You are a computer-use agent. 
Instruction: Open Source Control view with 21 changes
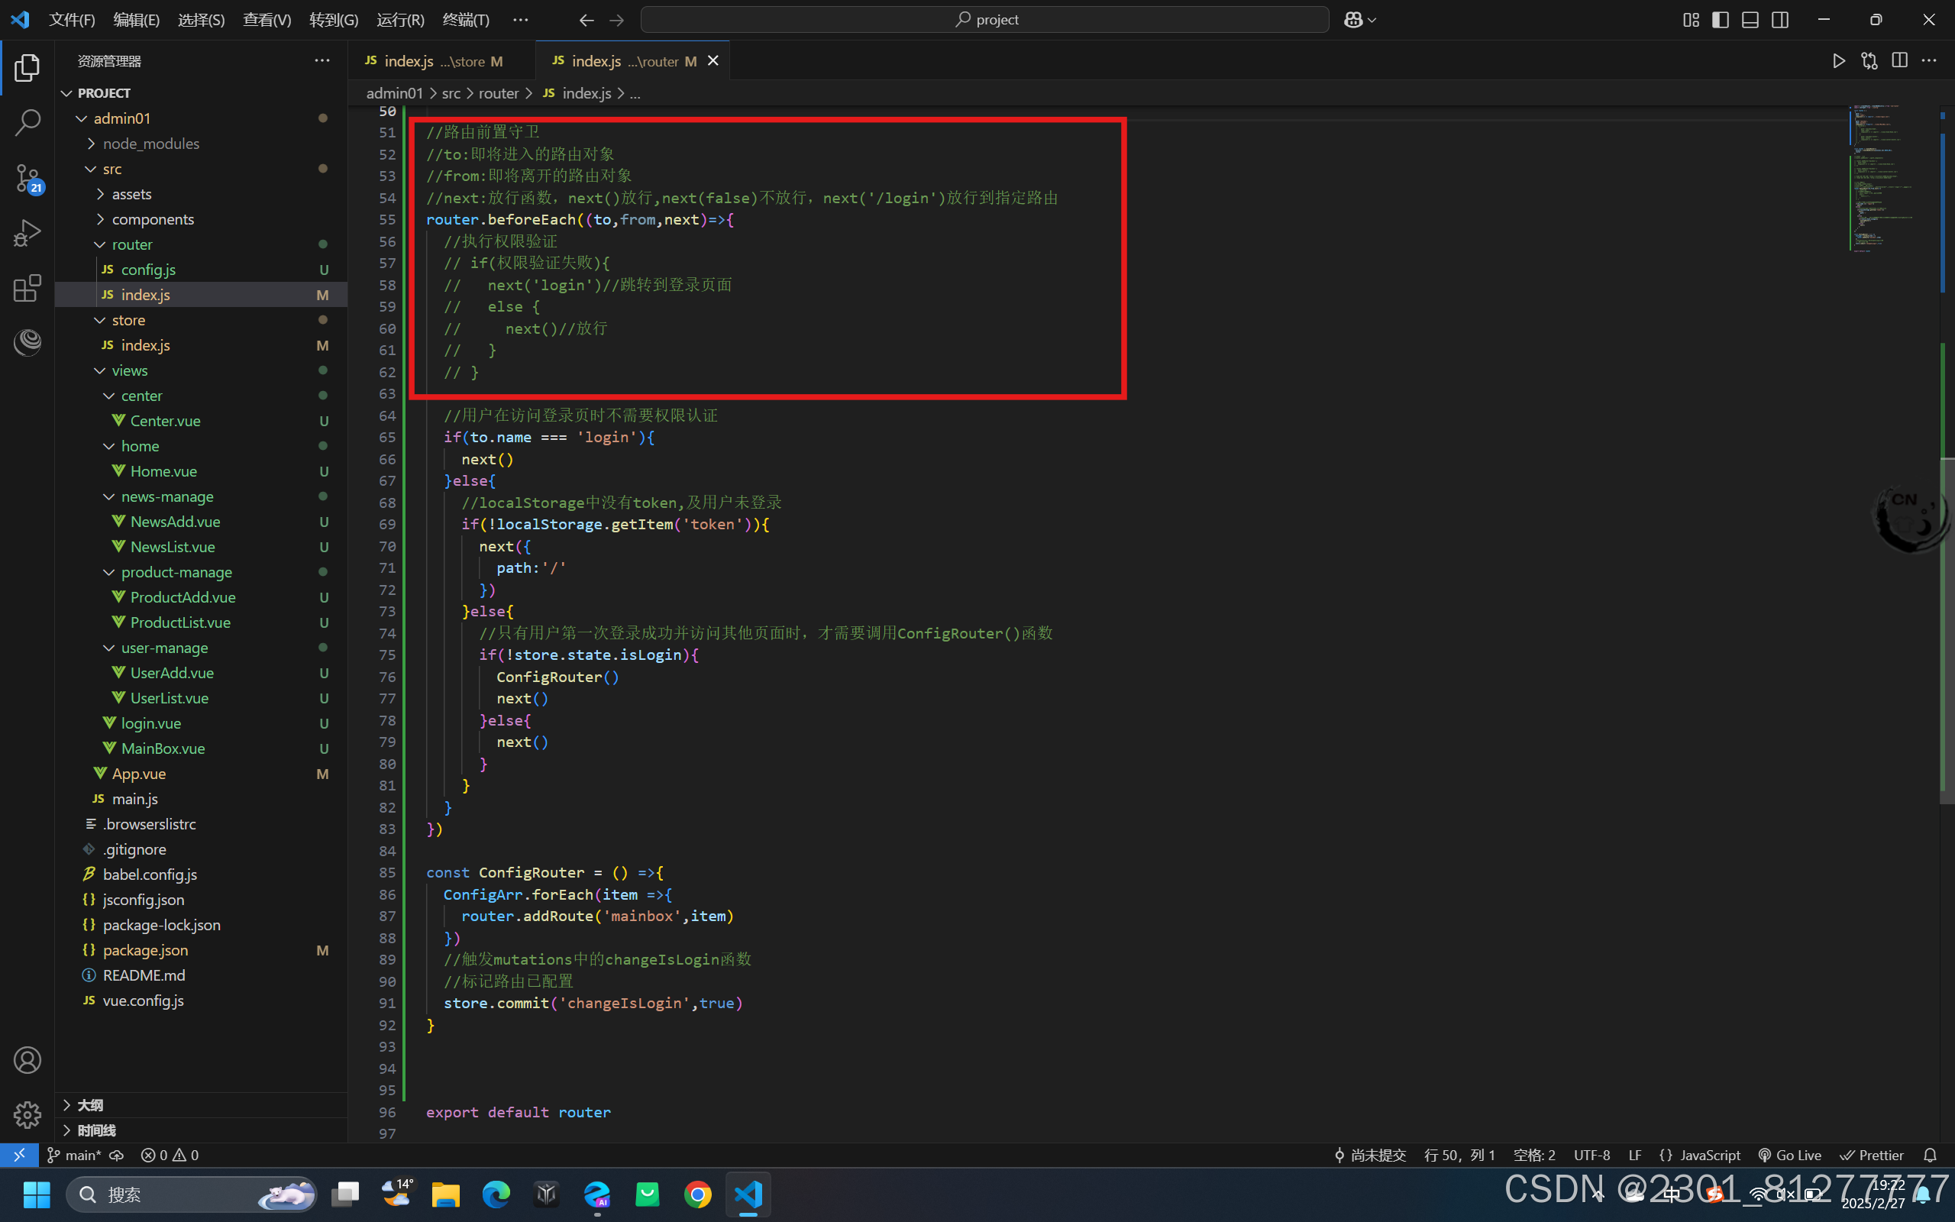[27, 178]
